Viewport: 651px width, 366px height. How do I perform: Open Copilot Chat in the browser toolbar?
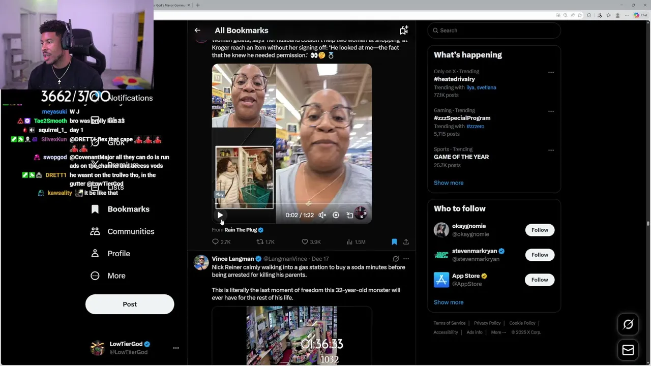[640, 15]
